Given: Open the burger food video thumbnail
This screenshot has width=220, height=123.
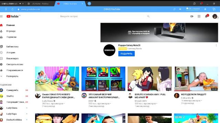Looking at the screenshot, I should pyautogui.click(x=57, y=118).
